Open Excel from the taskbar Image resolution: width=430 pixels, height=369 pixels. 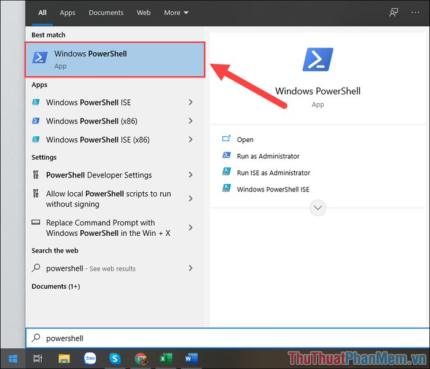(166, 359)
